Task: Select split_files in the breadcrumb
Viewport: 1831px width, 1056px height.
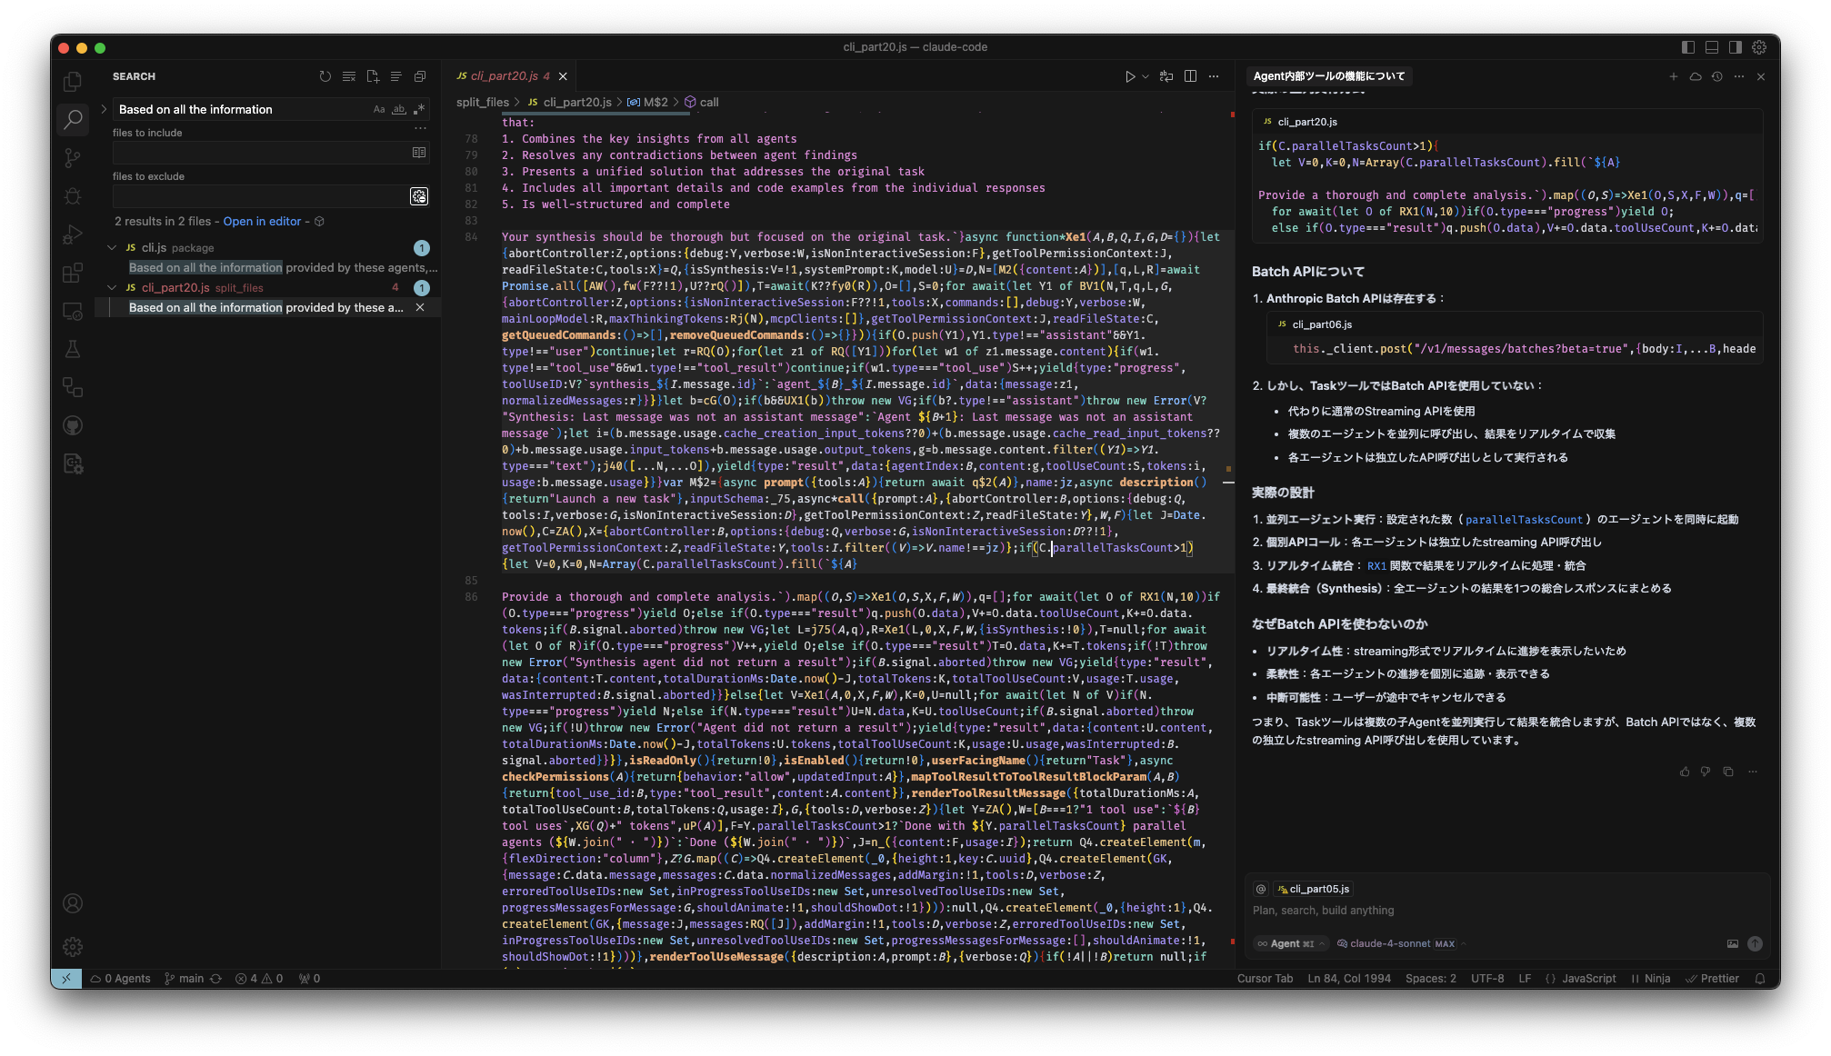Action: (483, 102)
